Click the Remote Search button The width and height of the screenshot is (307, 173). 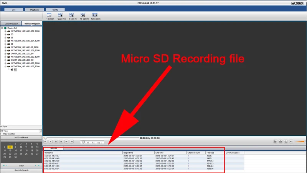(21, 170)
